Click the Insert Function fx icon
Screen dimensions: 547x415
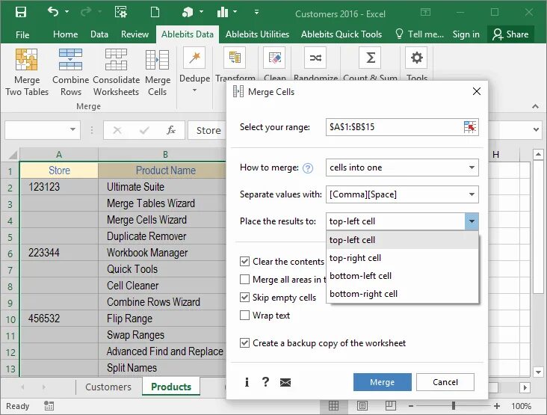tap(171, 130)
